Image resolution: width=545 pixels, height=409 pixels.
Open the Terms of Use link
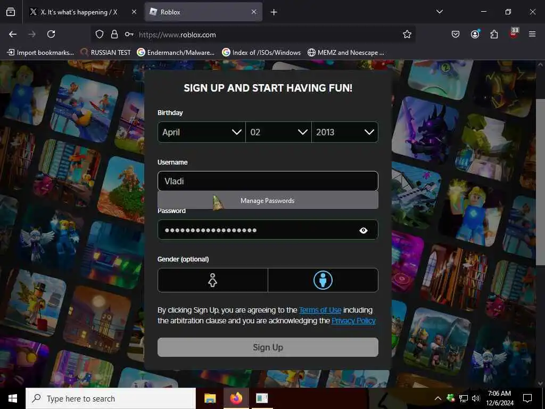point(320,310)
